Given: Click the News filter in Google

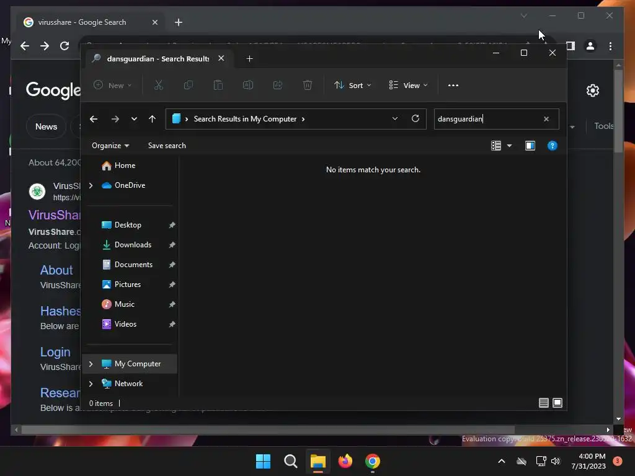Looking at the screenshot, I should coord(46,126).
